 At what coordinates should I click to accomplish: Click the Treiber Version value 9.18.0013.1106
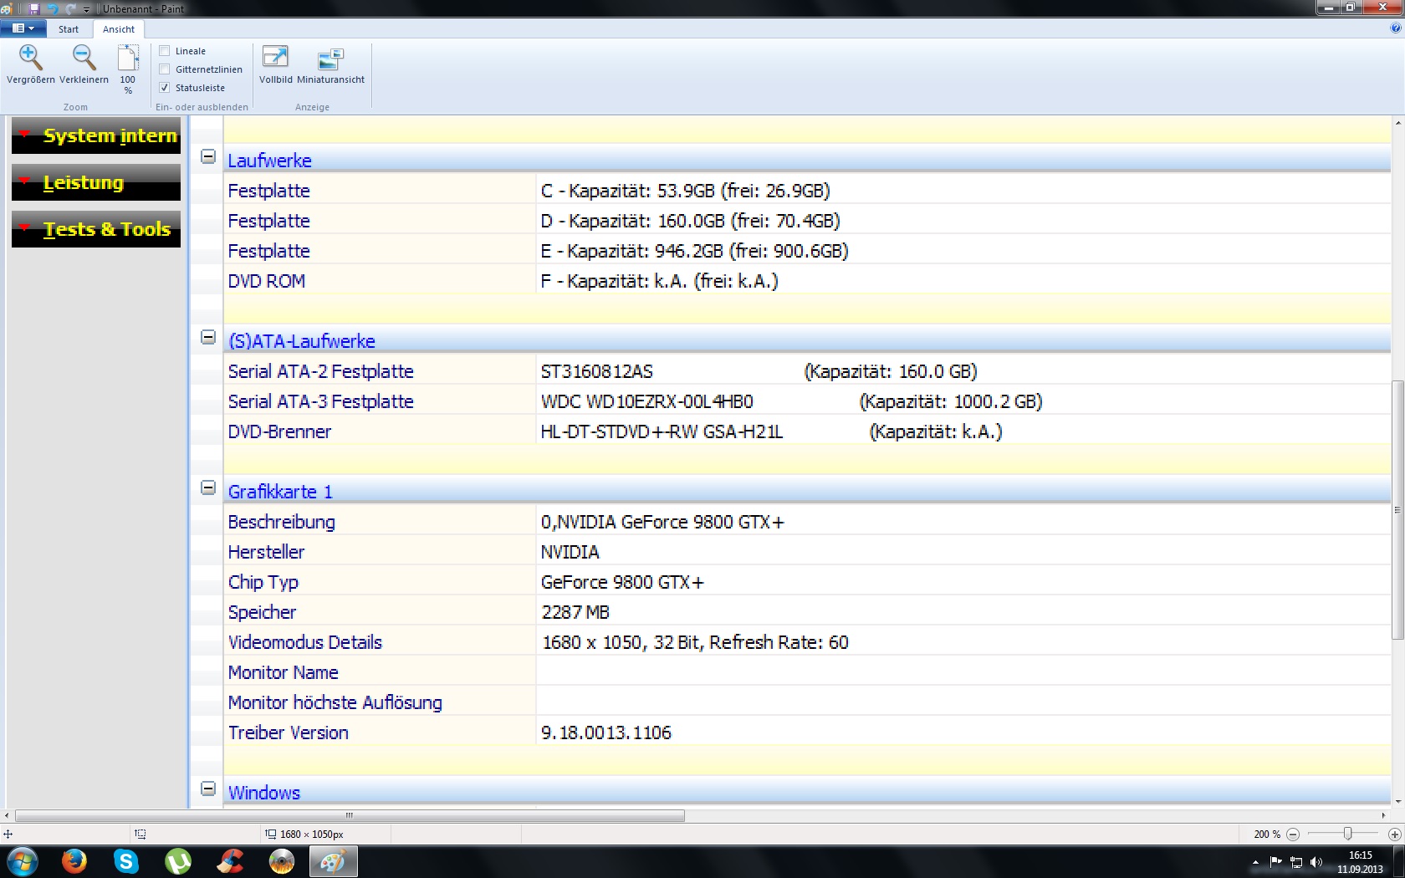pos(606,733)
